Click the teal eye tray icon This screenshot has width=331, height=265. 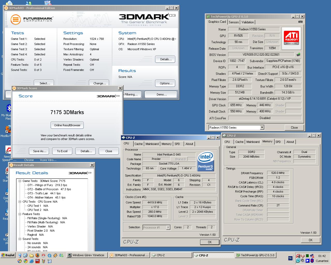[298, 261]
